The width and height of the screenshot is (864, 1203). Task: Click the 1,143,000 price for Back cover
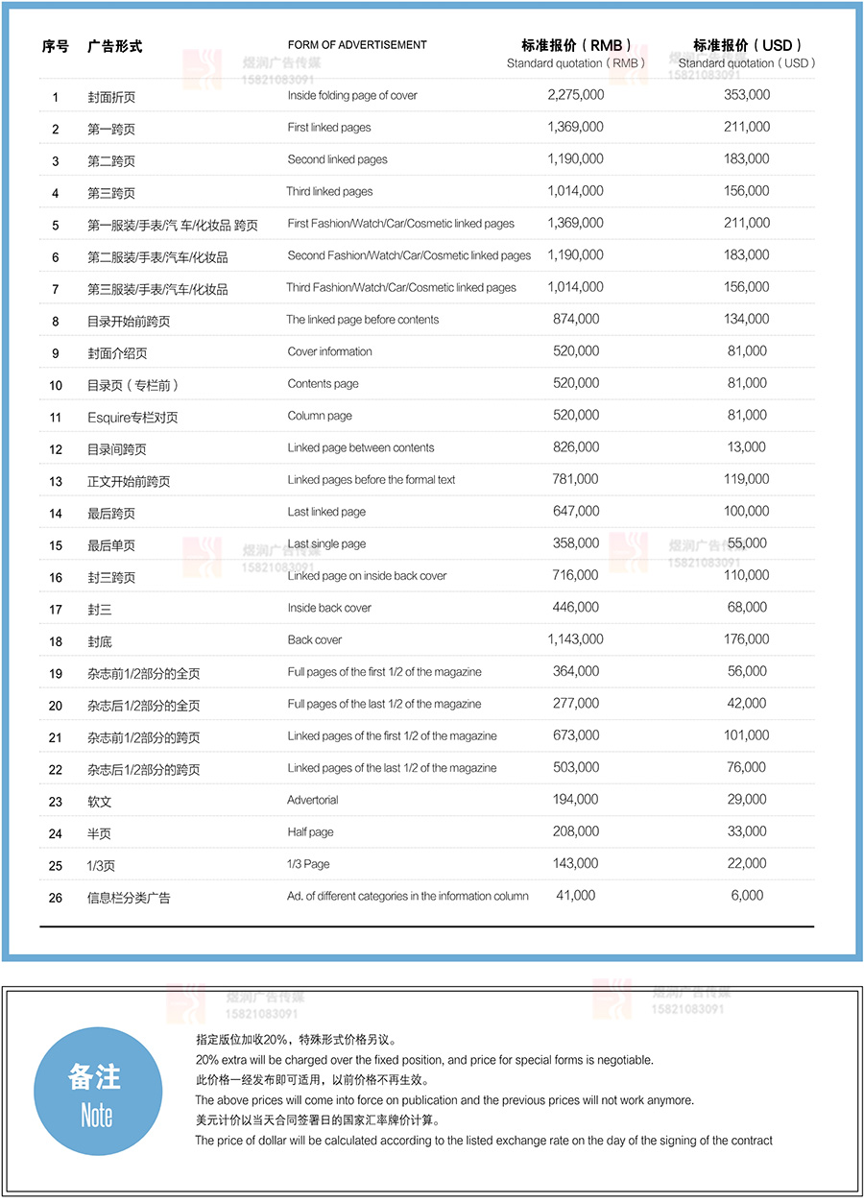pos(576,638)
